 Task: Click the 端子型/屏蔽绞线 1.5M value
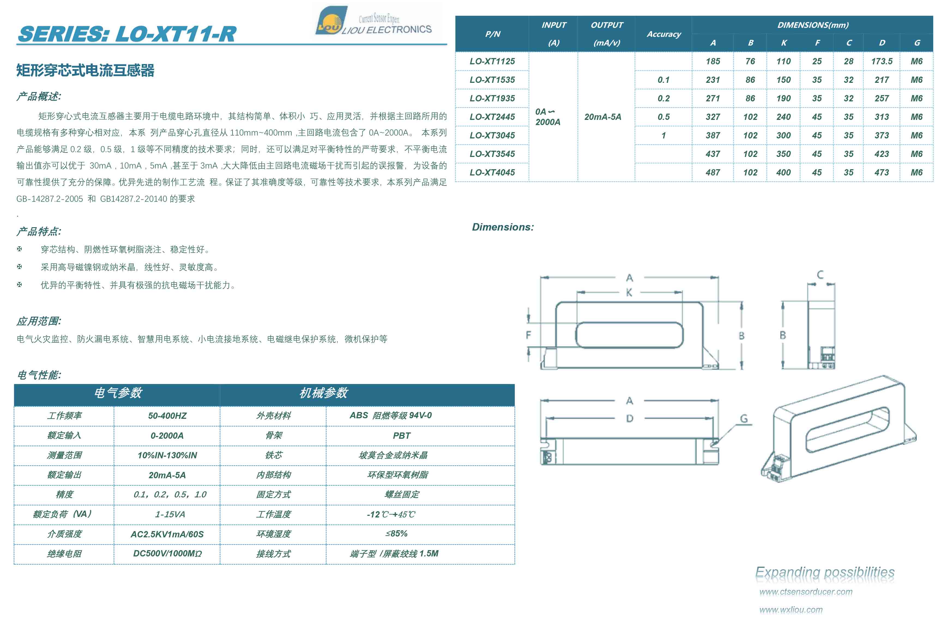(394, 553)
